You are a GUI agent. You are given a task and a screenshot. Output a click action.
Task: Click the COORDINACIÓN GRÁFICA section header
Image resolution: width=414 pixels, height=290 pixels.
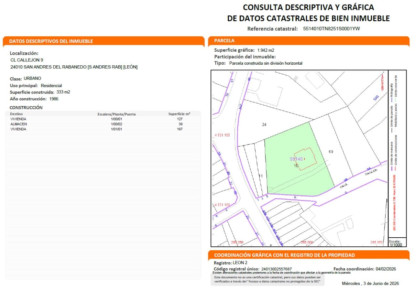[285, 255]
